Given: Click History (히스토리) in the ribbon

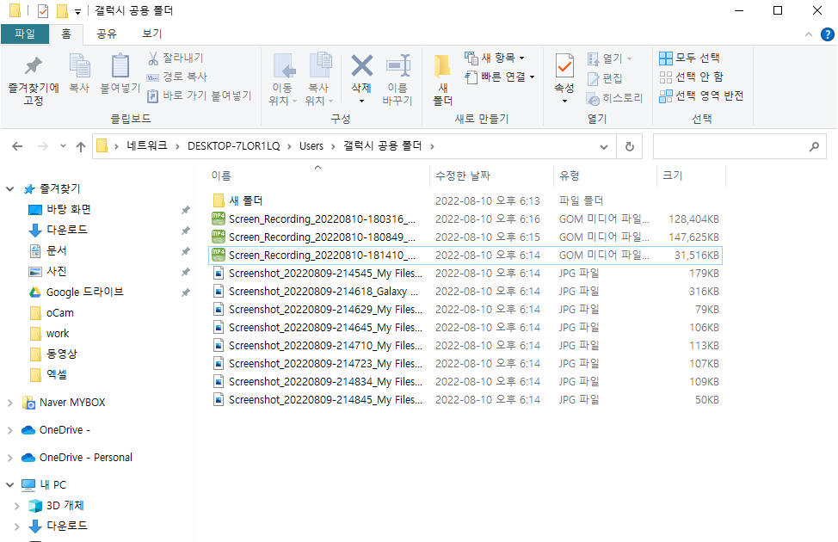Looking at the screenshot, I should pyautogui.click(x=614, y=98).
